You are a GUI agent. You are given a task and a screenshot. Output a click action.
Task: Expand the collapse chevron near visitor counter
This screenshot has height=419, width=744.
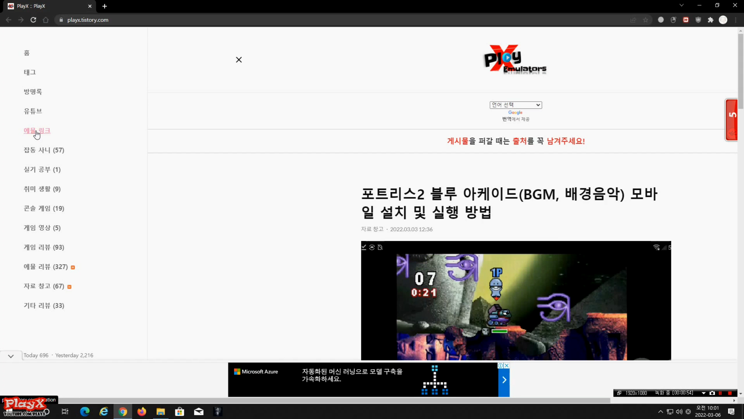[x=11, y=356]
